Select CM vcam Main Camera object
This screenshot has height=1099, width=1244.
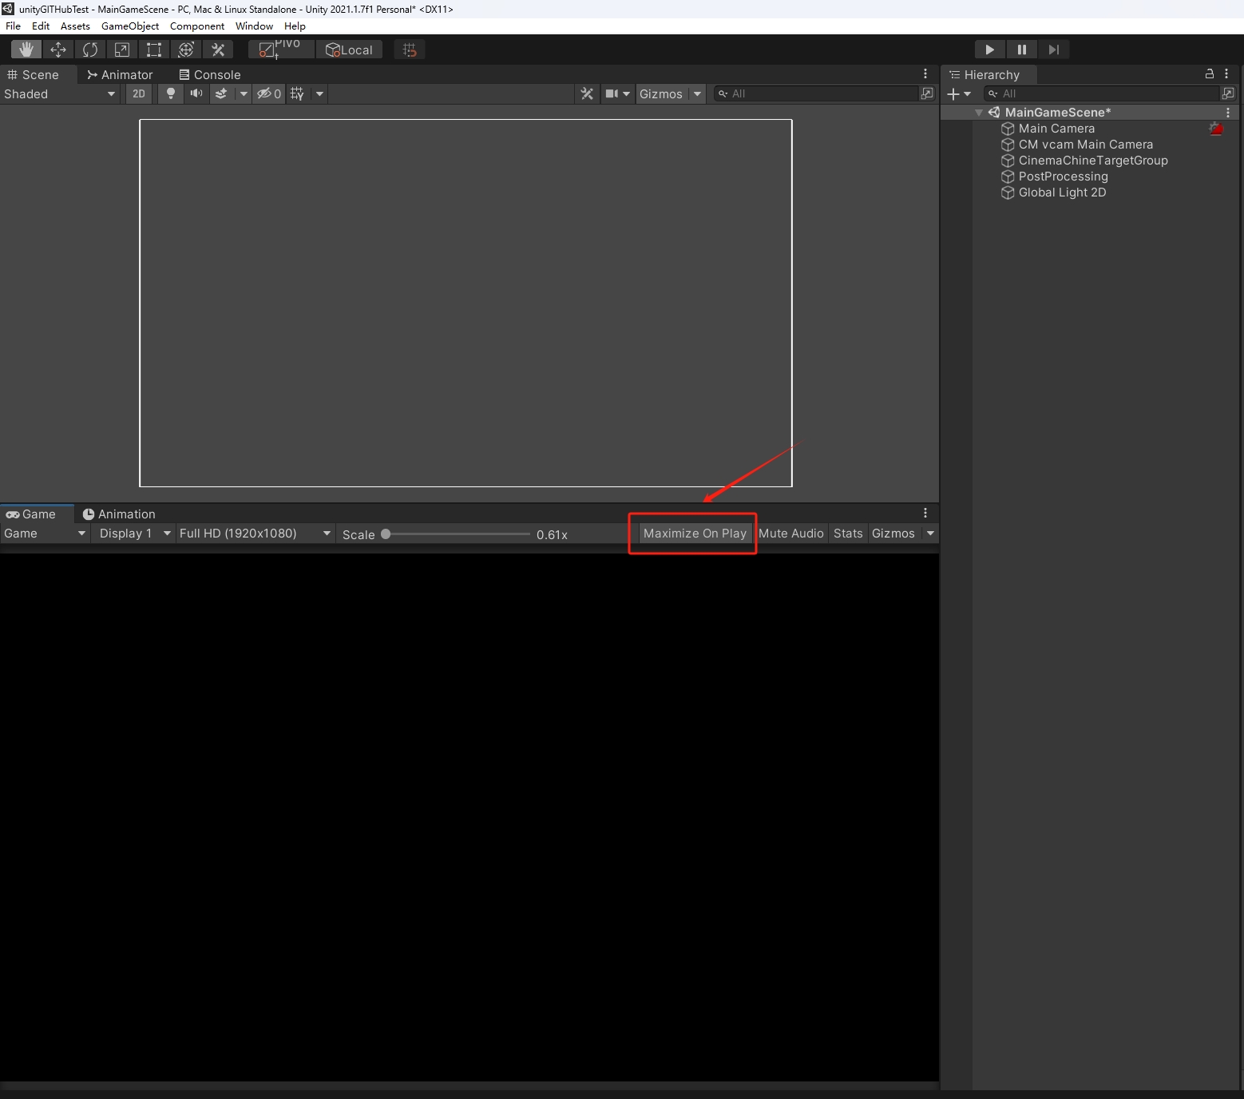1086,145
